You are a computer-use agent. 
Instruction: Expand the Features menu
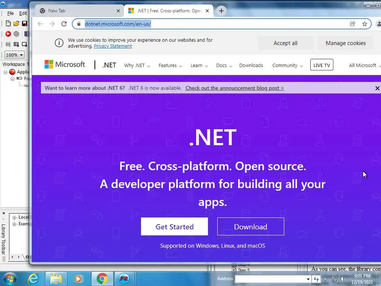(170, 66)
